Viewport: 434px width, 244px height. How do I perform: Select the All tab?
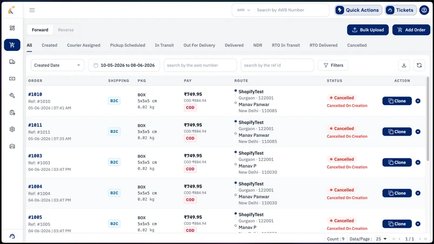(x=29, y=46)
